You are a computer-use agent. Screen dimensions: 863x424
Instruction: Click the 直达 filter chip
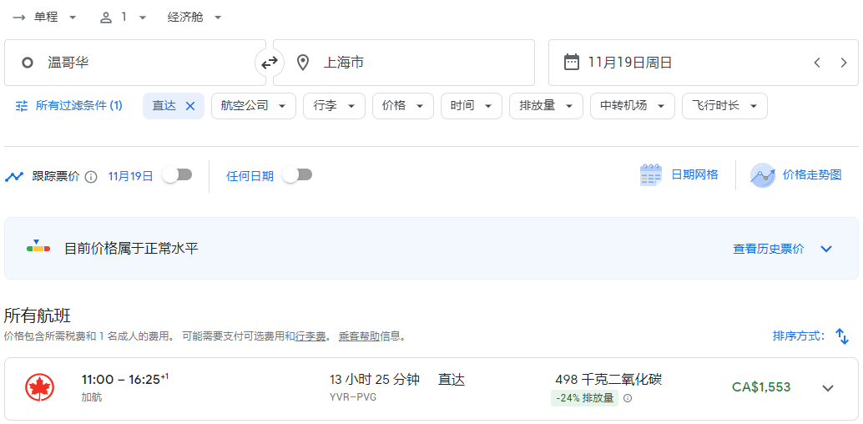(x=174, y=106)
